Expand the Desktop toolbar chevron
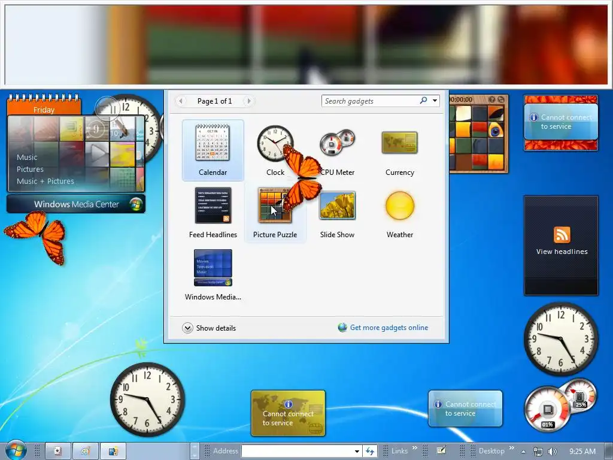The width and height of the screenshot is (613, 460). pyautogui.click(x=511, y=448)
